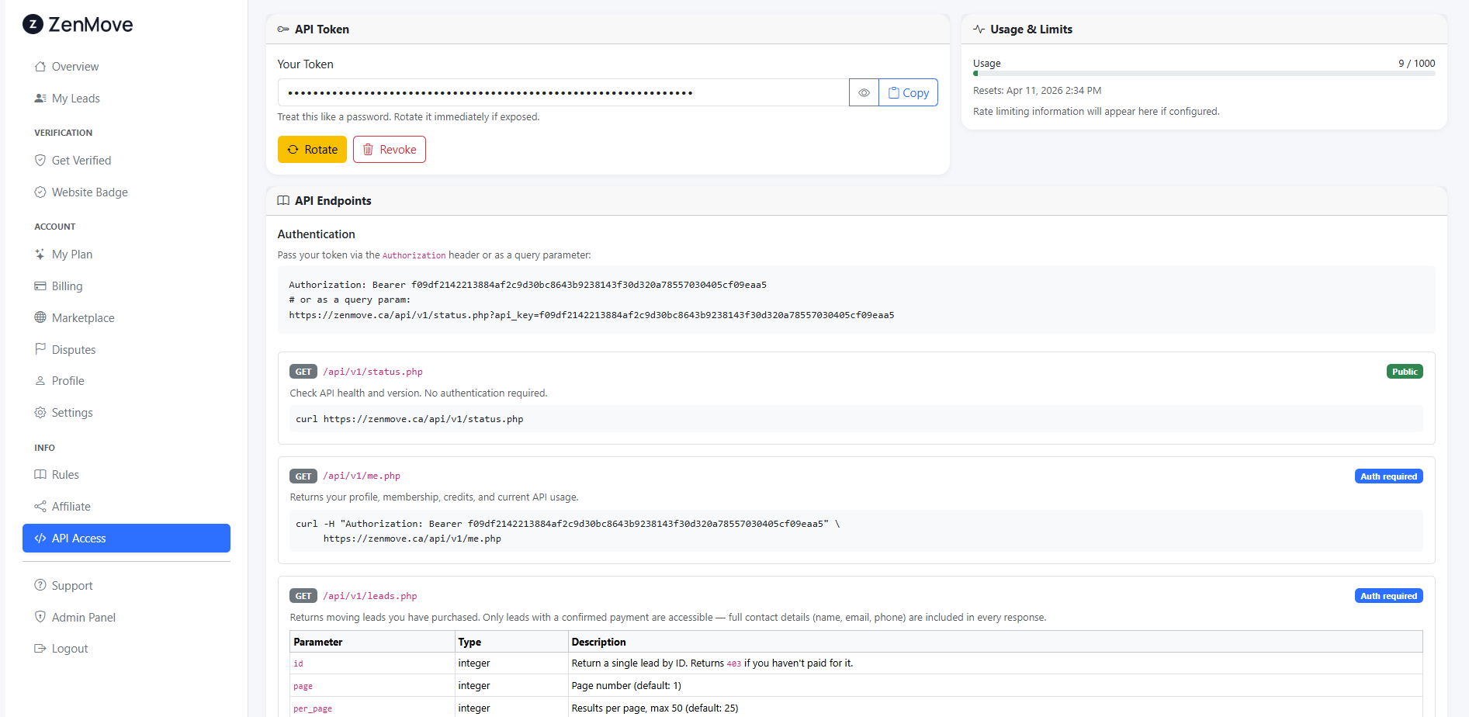This screenshot has height=717, width=1469.
Task: Click the Rotate token button
Action: tap(312, 150)
